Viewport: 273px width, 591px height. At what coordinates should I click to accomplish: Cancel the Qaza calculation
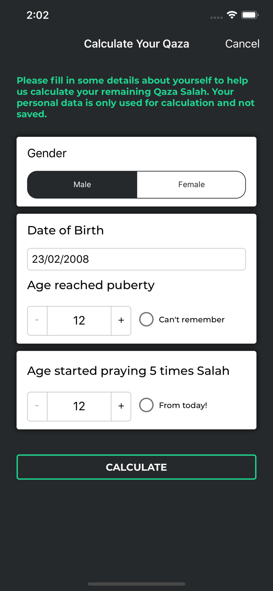coord(242,44)
